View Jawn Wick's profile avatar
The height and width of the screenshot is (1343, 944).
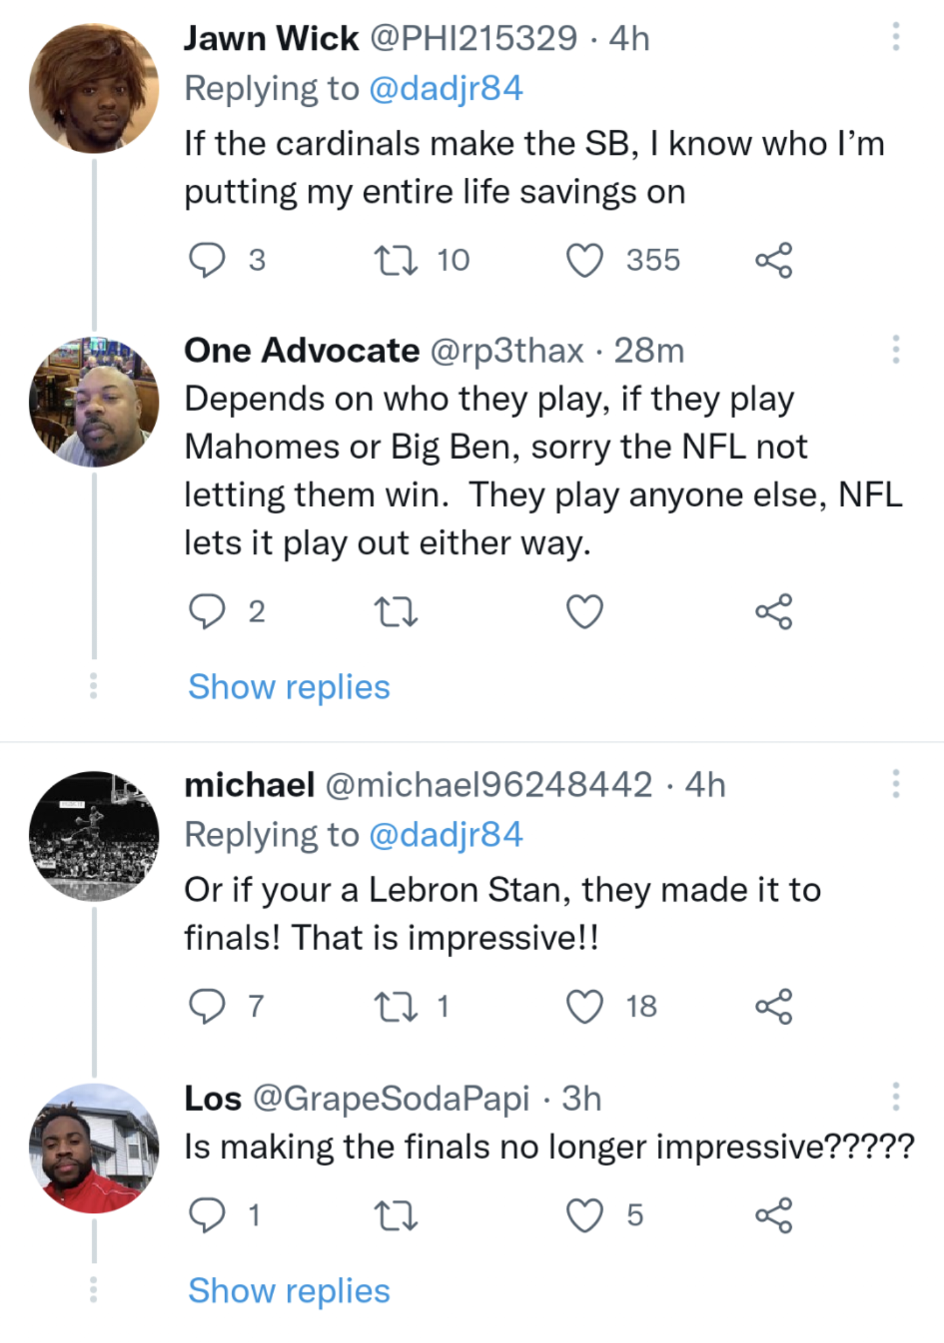pos(94,89)
